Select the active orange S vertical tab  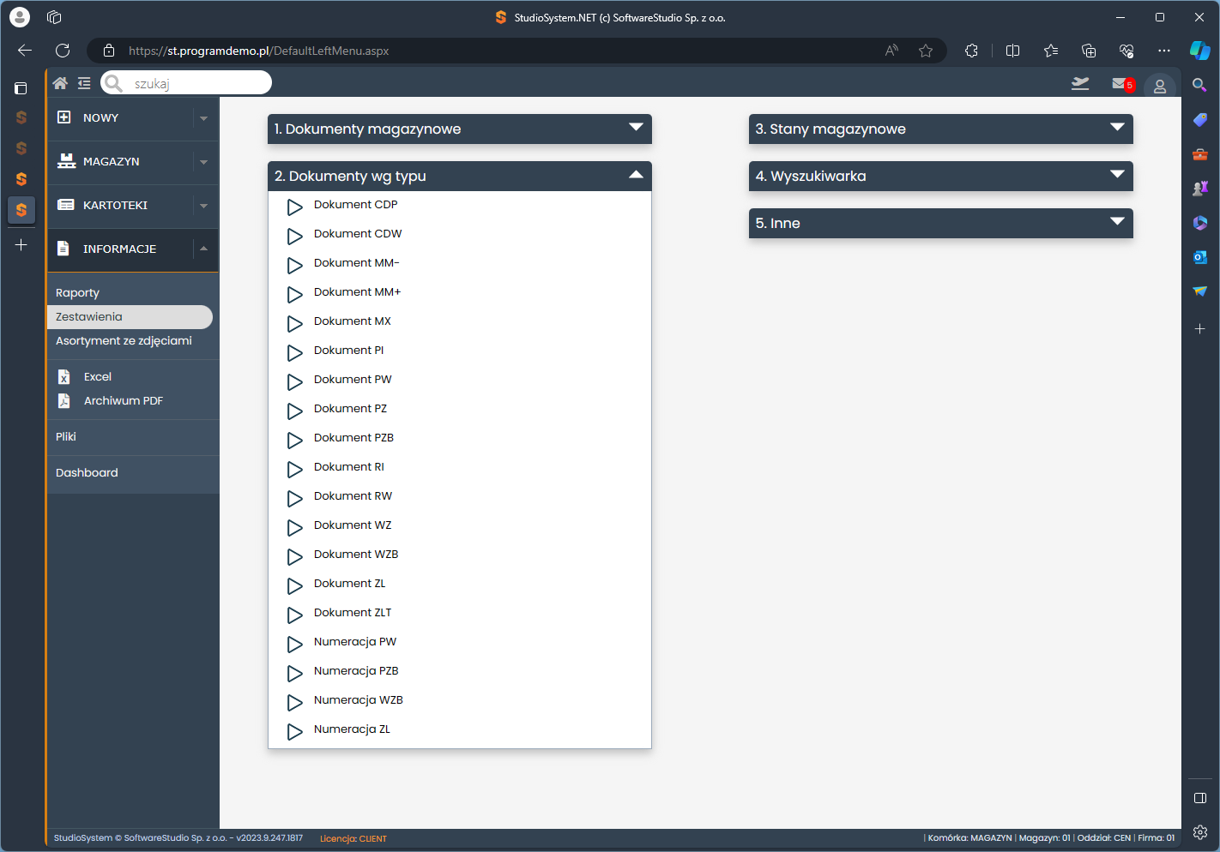(21, 210)
